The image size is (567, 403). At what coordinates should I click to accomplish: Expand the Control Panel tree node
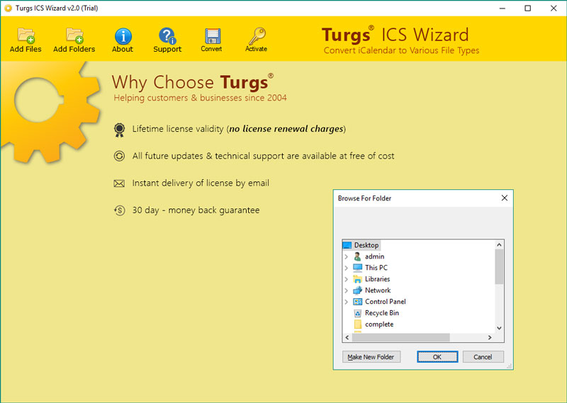point(346,302)
